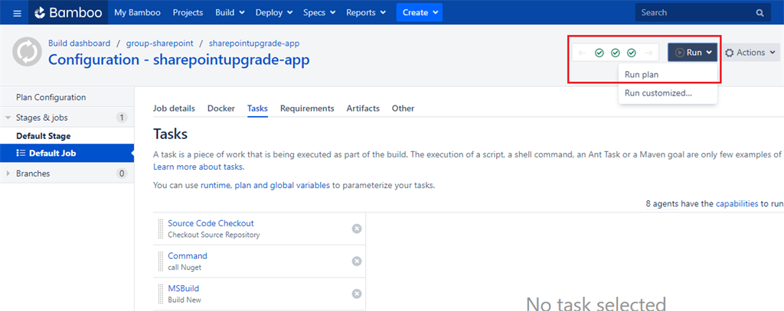Screen dimensions: 784x311
Task: Switch to the Other tab
Action: pos(403,109)
